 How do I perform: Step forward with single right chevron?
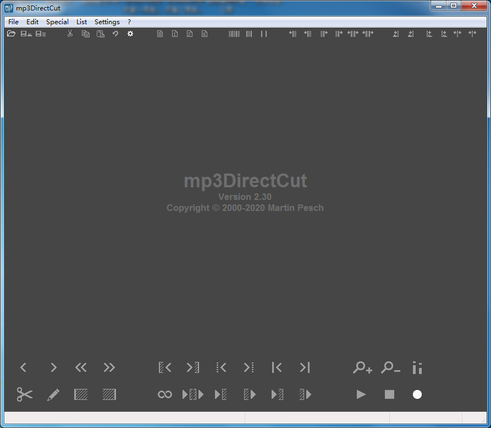[x=53, y=367]
